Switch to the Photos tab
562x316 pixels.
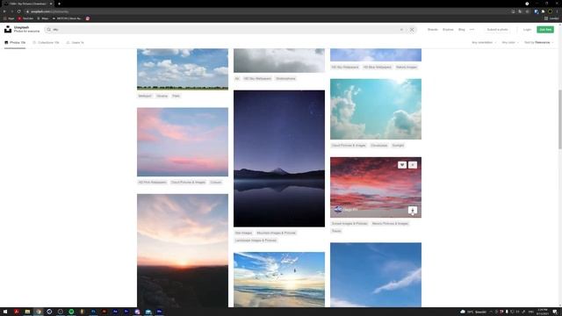click(x=15, y=43)
